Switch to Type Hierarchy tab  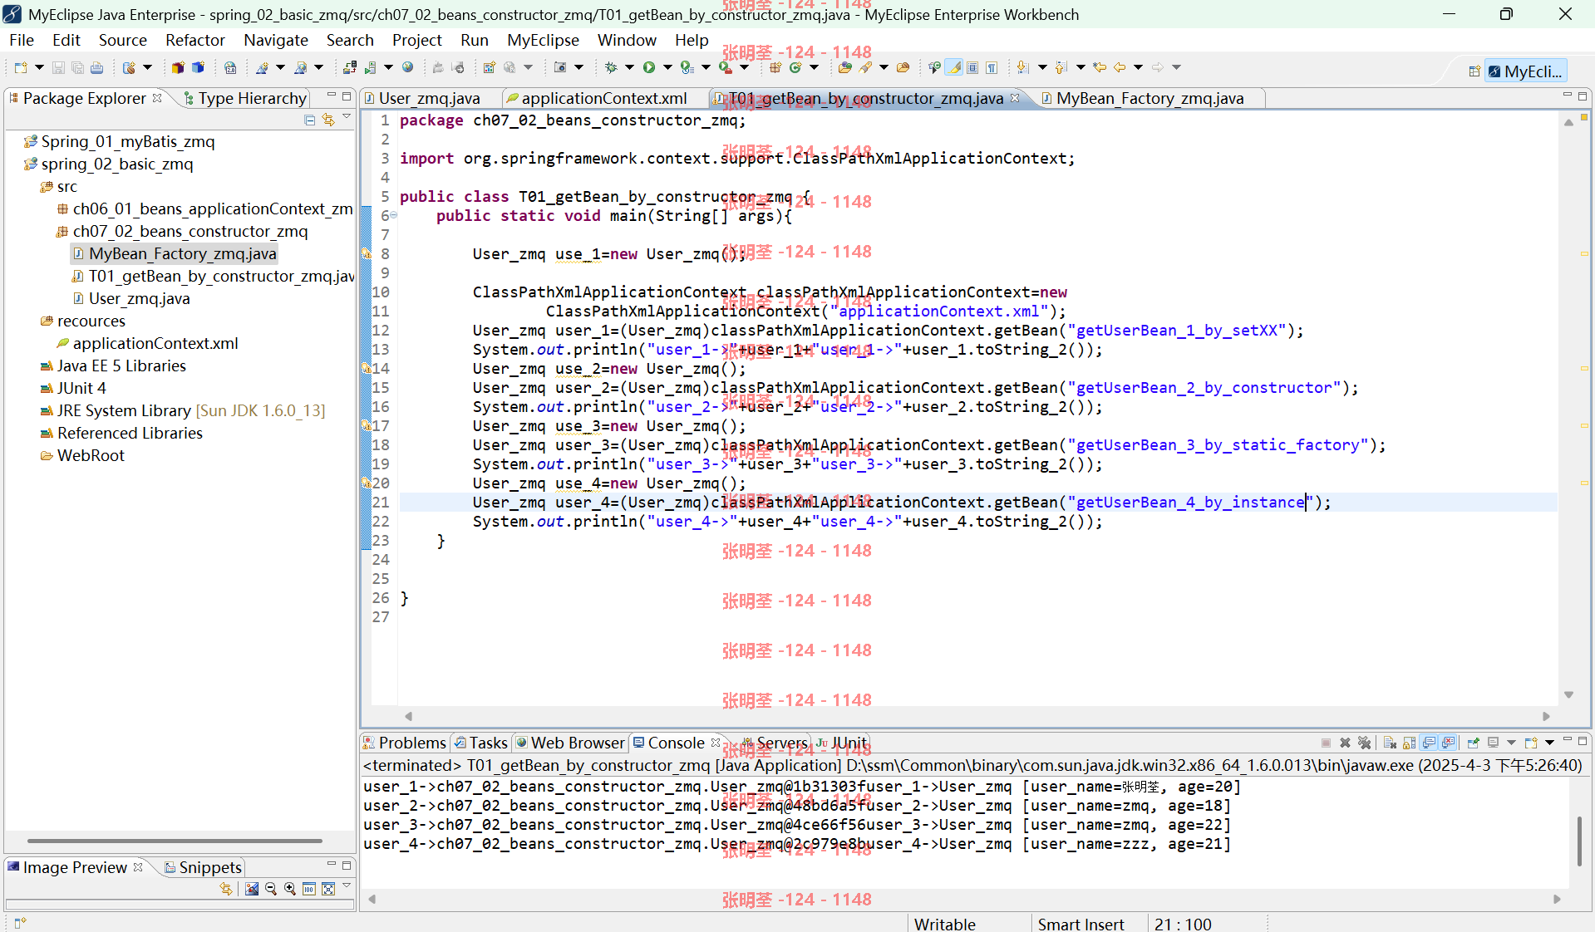(x=244, y=98)
